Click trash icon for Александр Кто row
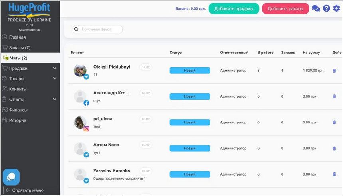Screen dimensions: 343x196 click(x=334, y=96)
